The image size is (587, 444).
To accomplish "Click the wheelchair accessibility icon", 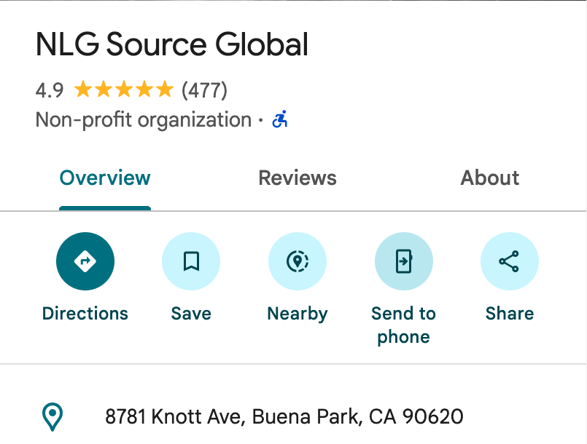I will pos(279,119).
